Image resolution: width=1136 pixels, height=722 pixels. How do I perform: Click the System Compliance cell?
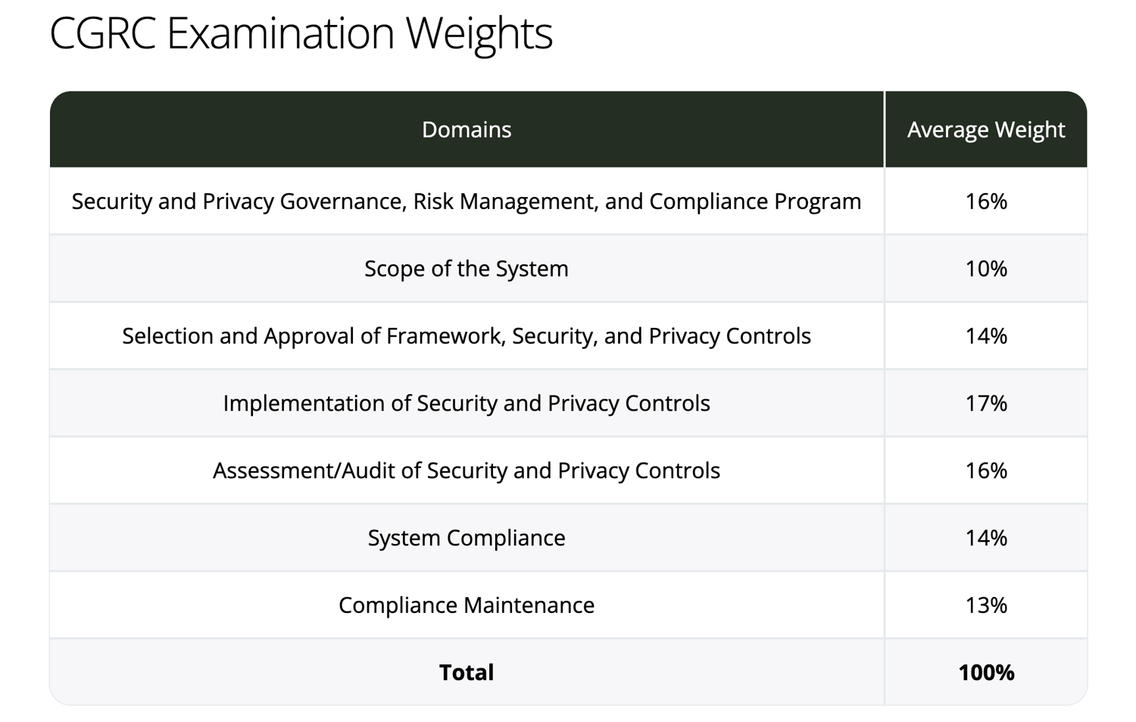(x=467, y=538)
